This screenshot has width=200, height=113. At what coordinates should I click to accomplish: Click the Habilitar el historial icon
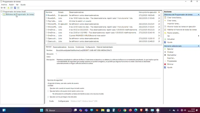[x=165, y=30]
